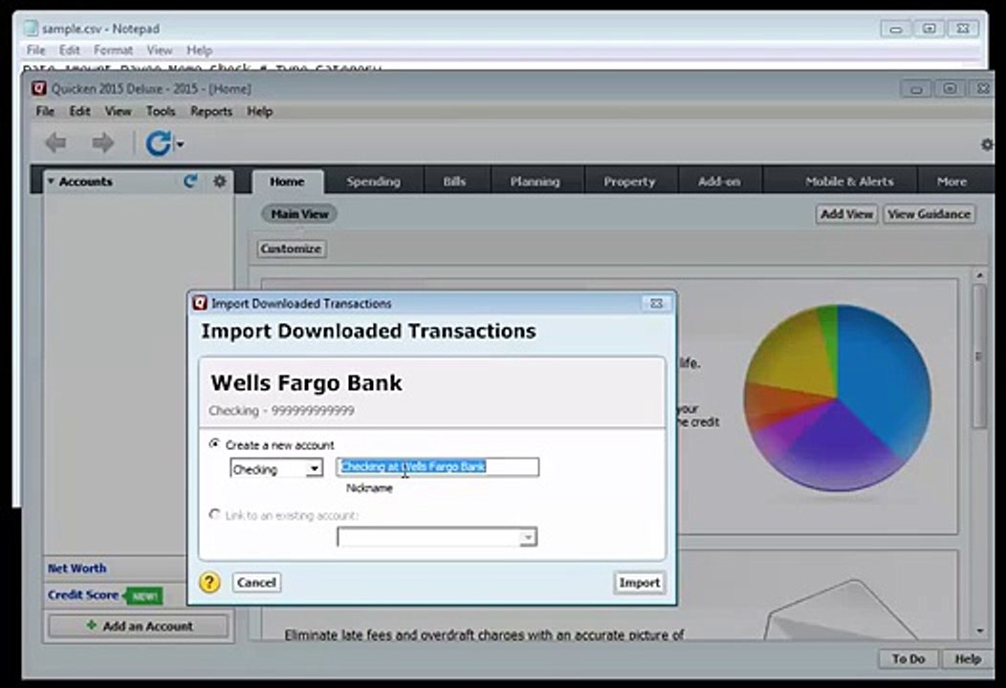
Task: Click the Import button
Action: 639,582
